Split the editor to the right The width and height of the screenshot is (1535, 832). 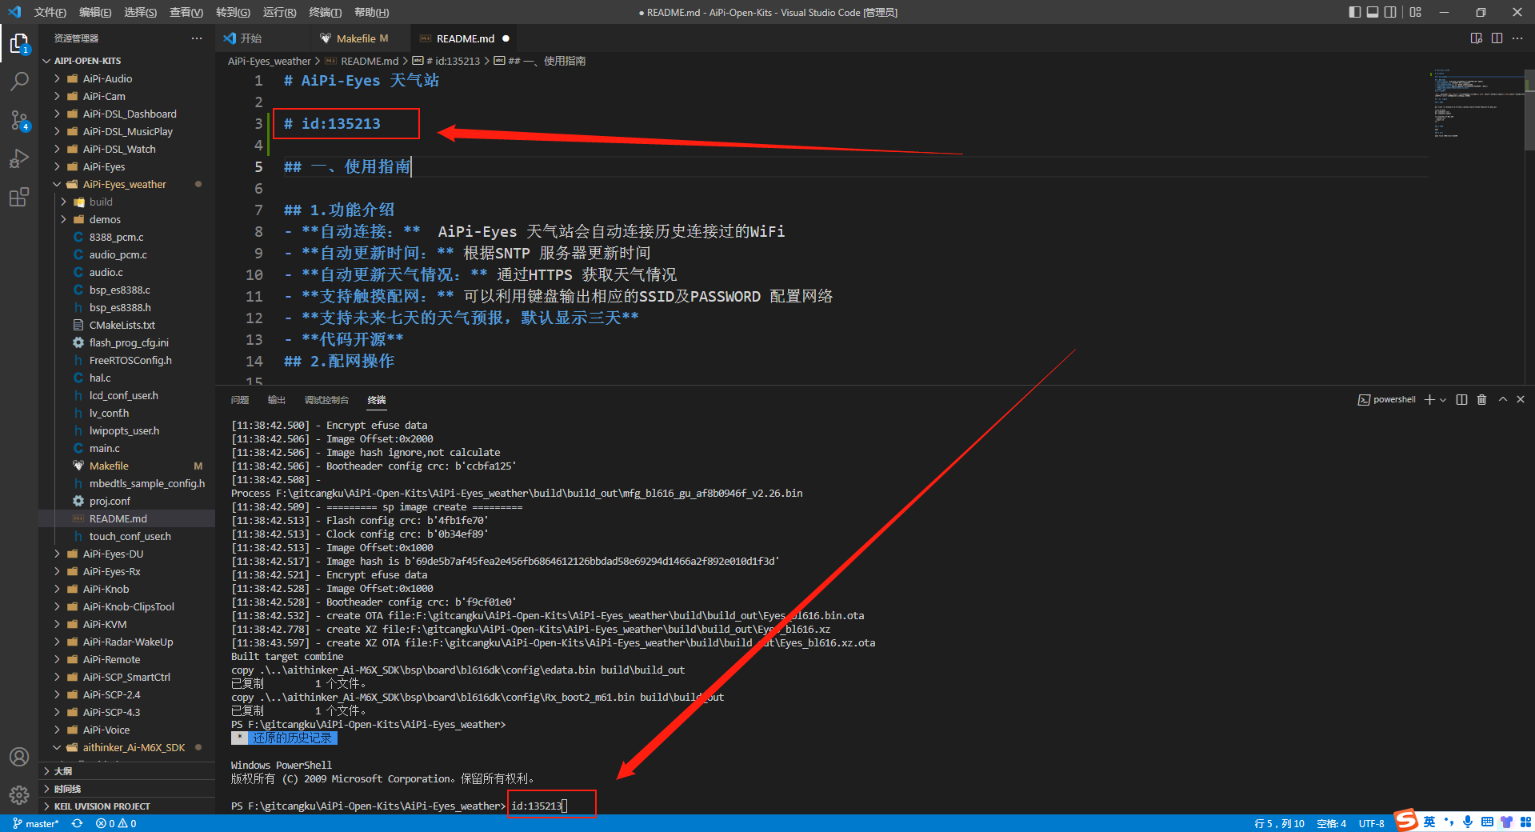(x=1497, y=38)
